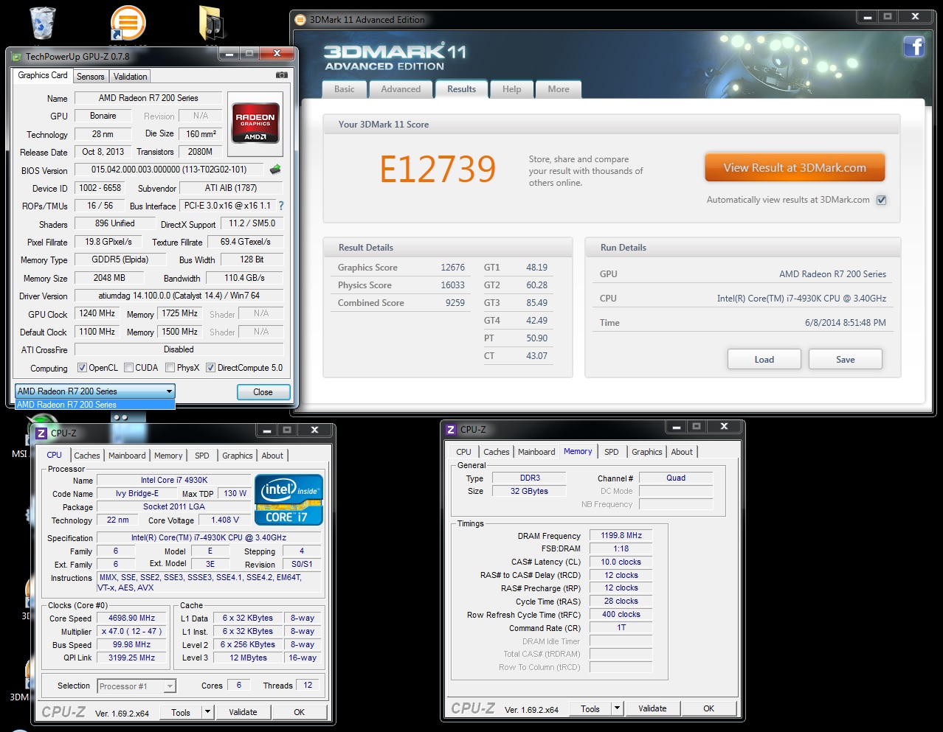This screenshot has width=943, height=732.
Task: Uncheck automatically view results at 3DMark.com
Action: pyautogui.click(x=881, y=200)
